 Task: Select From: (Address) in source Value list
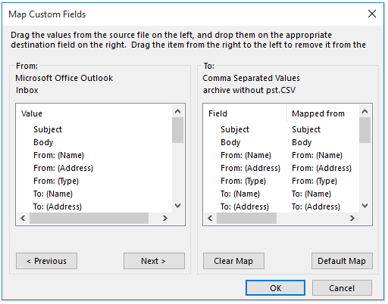click(64, 168)
